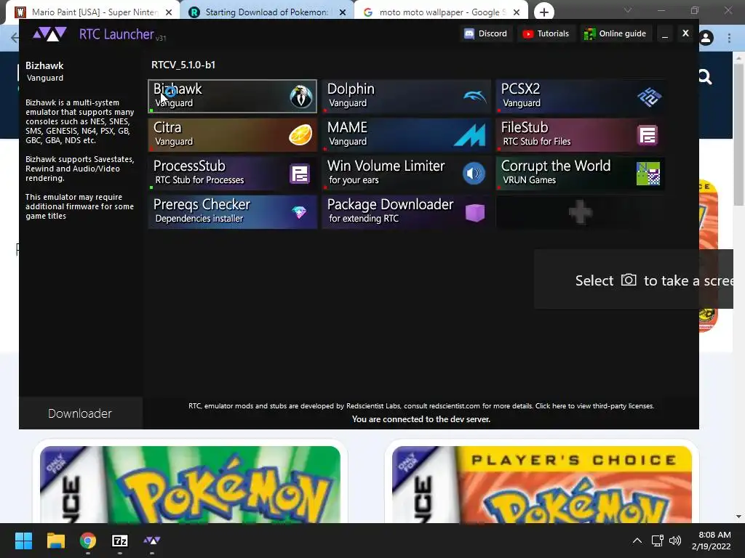Viewport: 745px width, 558px height.
Task: Open a new Chrome tab
Action: click(544, 12)
